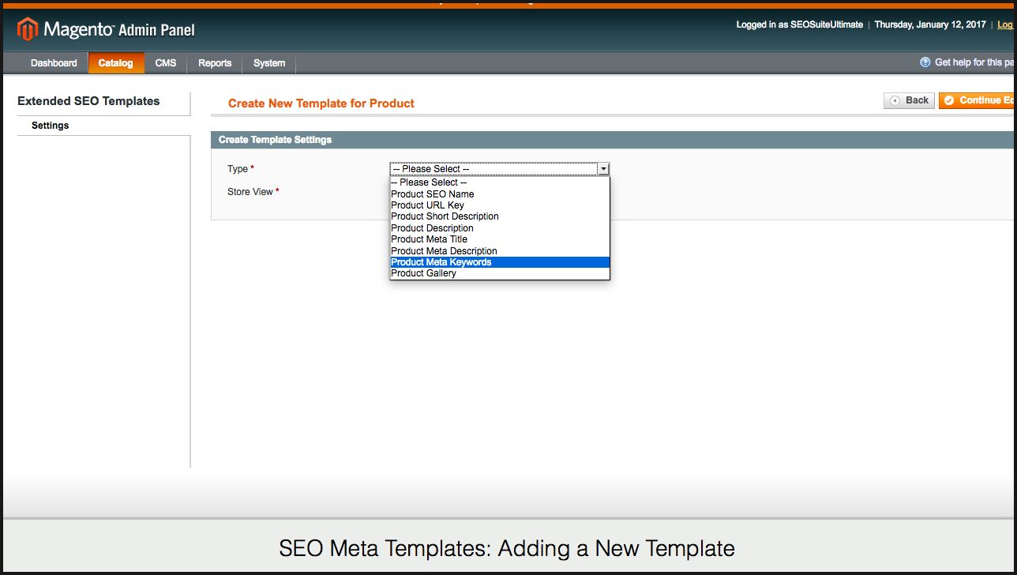
Task: Pick Product Meta Description option
Action: [444, 251]
